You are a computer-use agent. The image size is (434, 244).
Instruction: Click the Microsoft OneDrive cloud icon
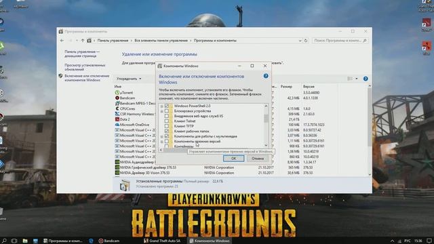(x=117, y=125)
